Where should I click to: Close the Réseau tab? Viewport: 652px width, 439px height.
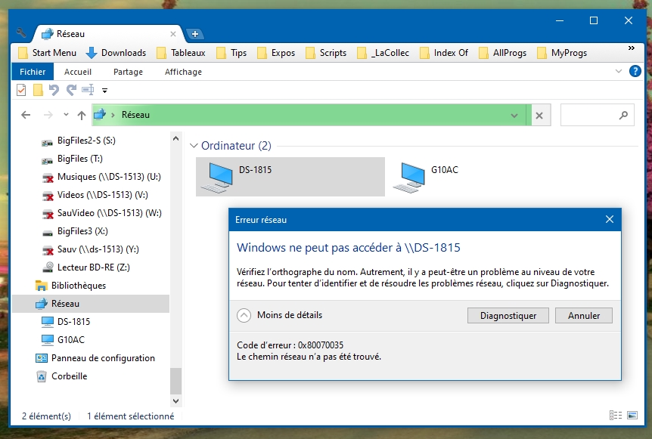click(173, 34)
